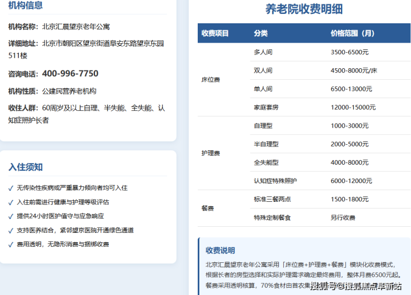Select text 入住前需进行健康与护理等级评估

click(x=63, y=202)
